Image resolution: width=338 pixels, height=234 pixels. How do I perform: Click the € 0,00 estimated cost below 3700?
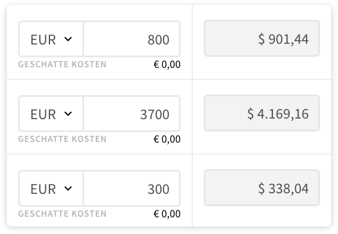tap(167, 139)
